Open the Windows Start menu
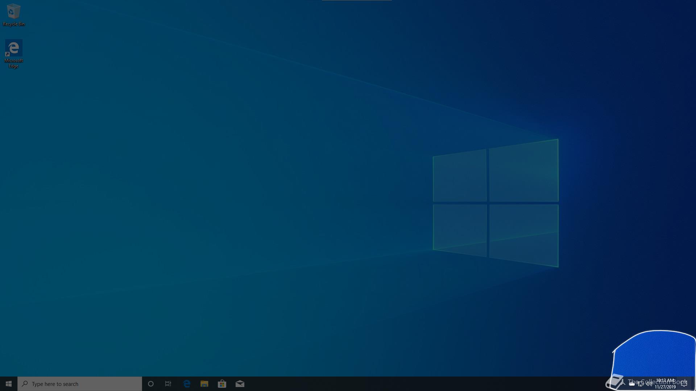696x391 pixels. tap(9, 384)
